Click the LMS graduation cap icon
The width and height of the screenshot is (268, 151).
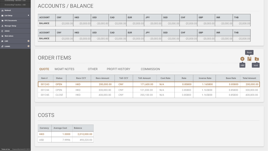coord(2,41)
